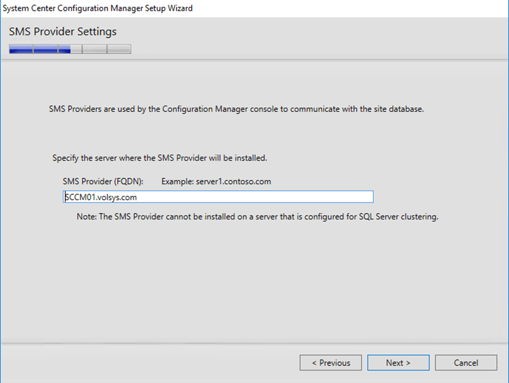The height and width of the screenshot is (383, 509).
Task: Click the example server1.contoso.com text
Action: click(233, 182)
